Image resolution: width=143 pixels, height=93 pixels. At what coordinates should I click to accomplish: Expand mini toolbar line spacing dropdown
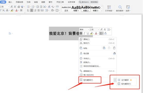(x=111, y=30)
